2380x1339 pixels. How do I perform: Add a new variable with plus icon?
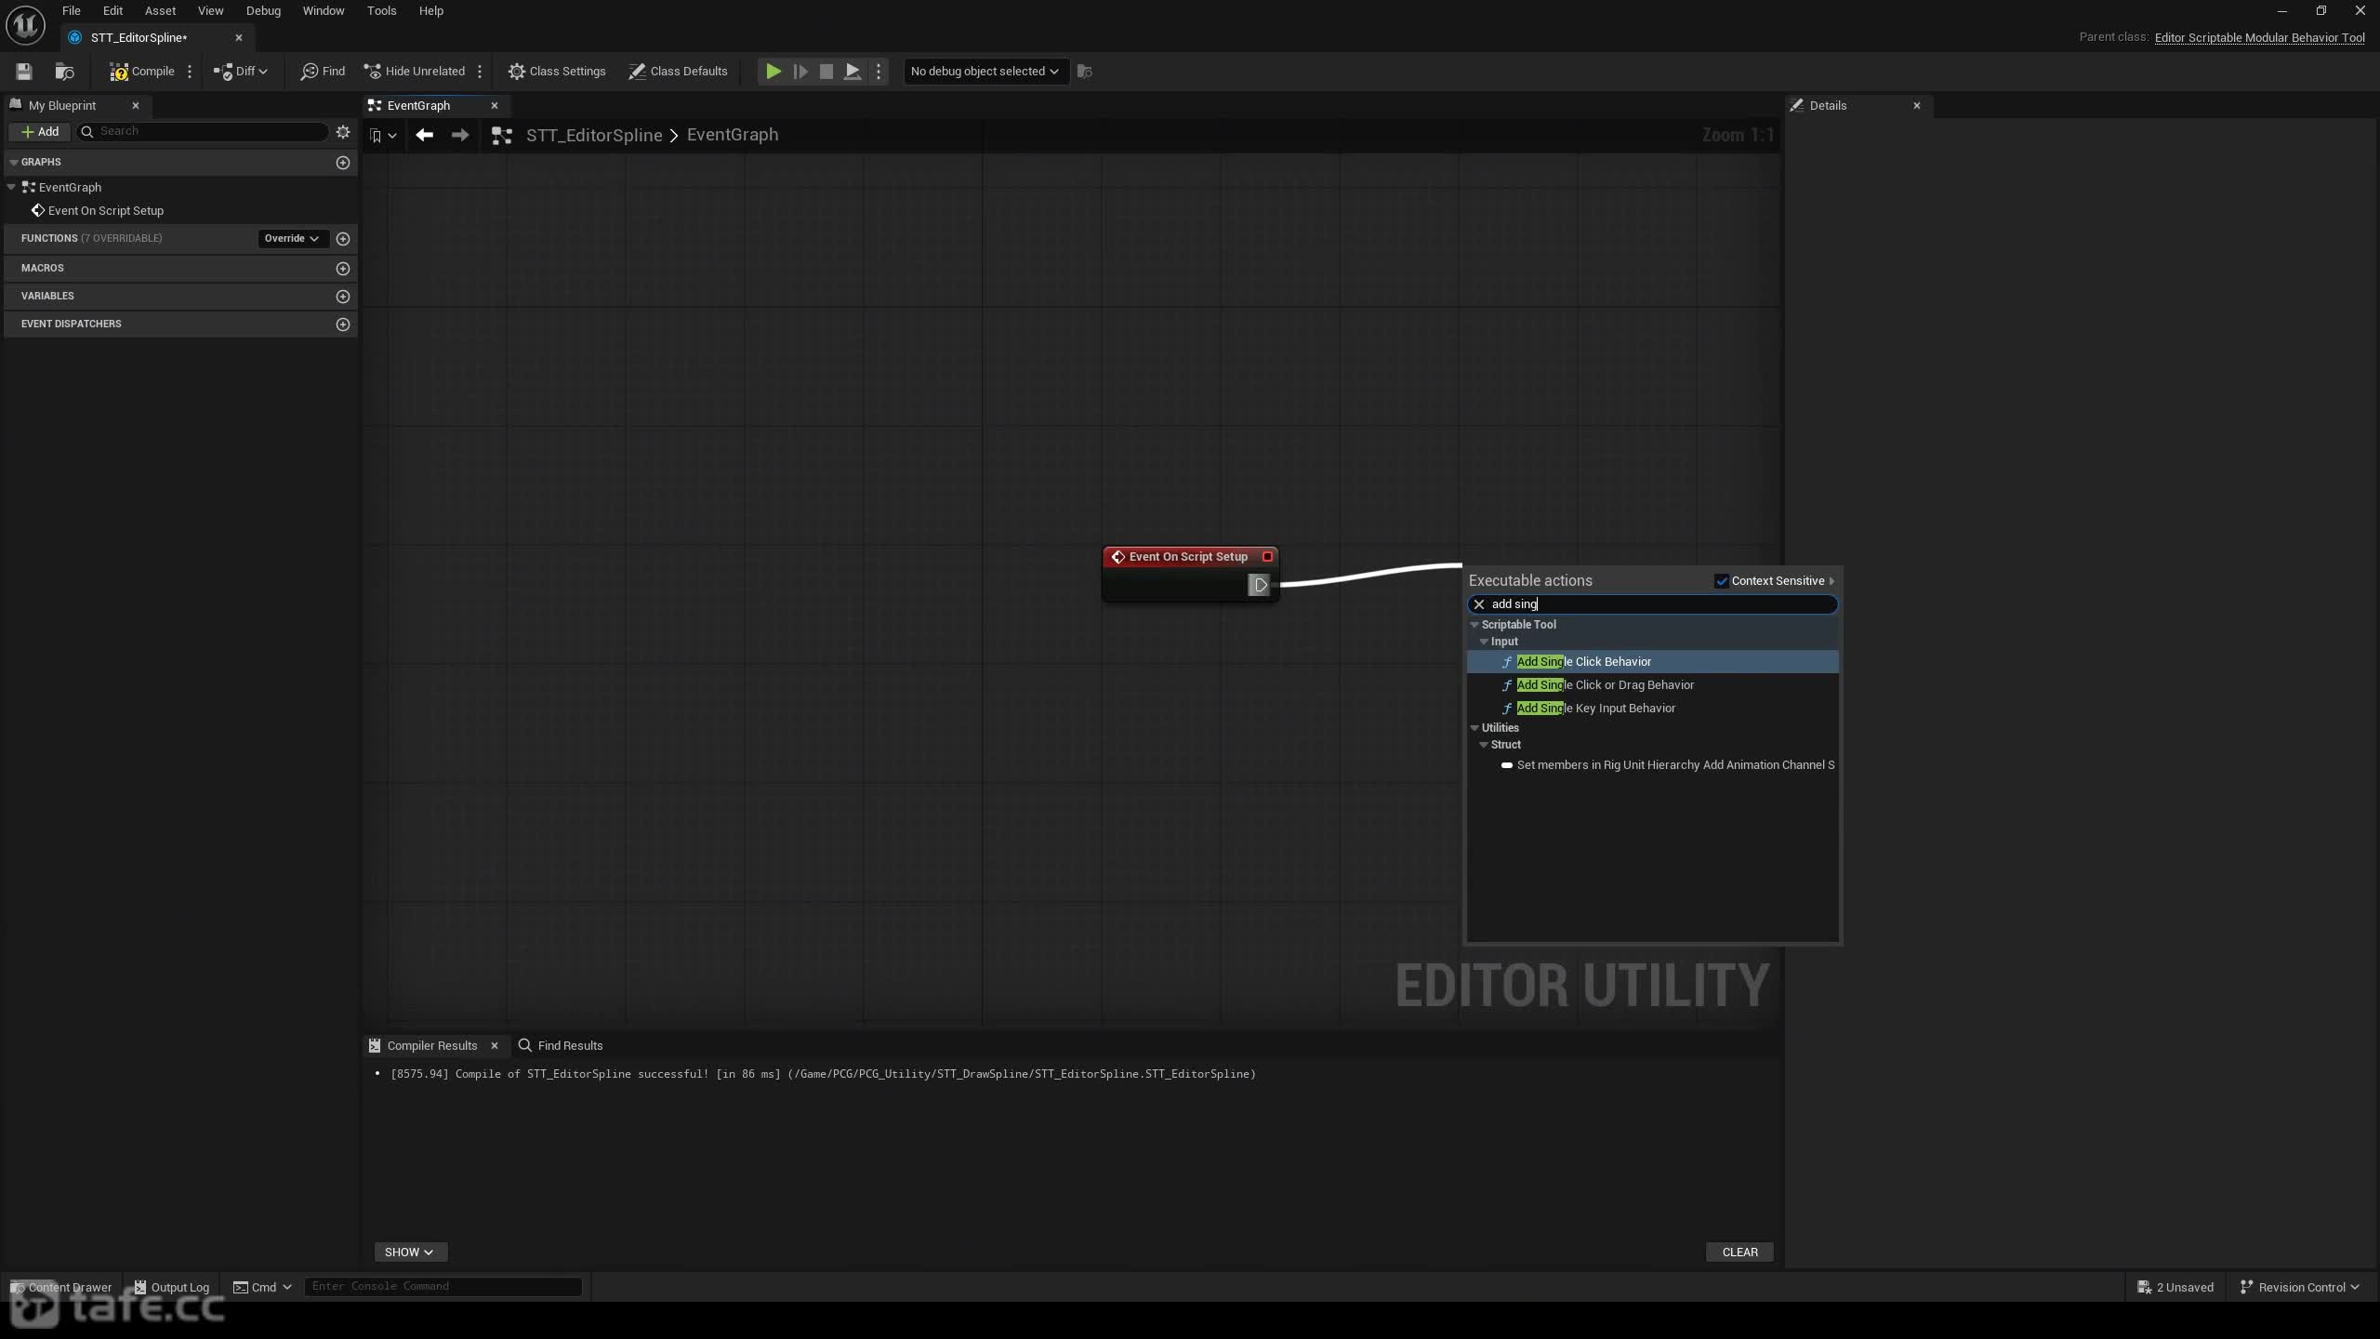tap(343, 297)
